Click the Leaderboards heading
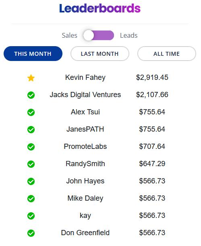The image size is (201, 246). pos(100,8)
